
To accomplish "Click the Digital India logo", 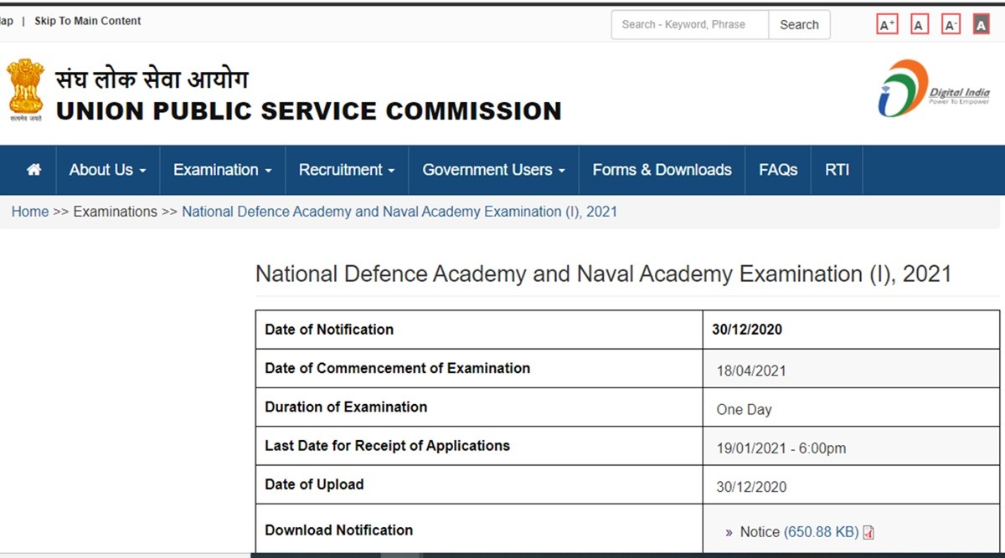I will 933,89.
